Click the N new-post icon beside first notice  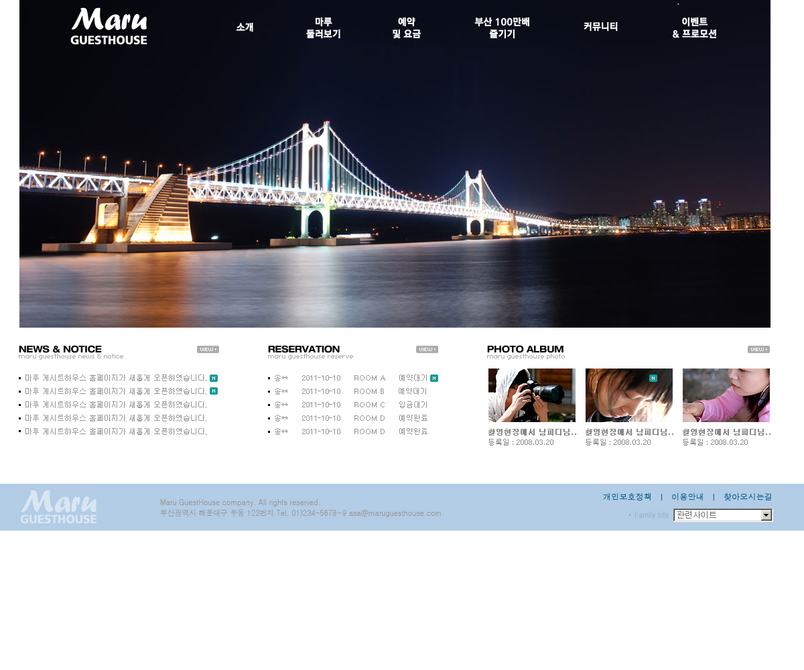coord(213,378)
